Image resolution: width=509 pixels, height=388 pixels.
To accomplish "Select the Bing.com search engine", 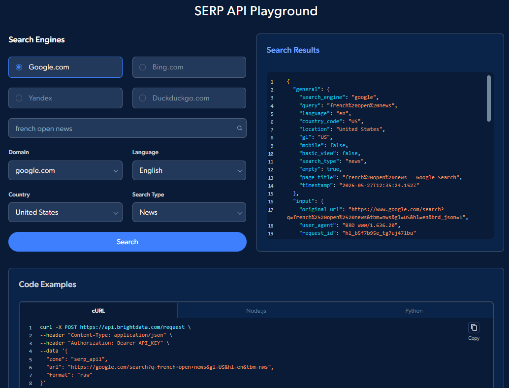I will [x=189, y=67].
